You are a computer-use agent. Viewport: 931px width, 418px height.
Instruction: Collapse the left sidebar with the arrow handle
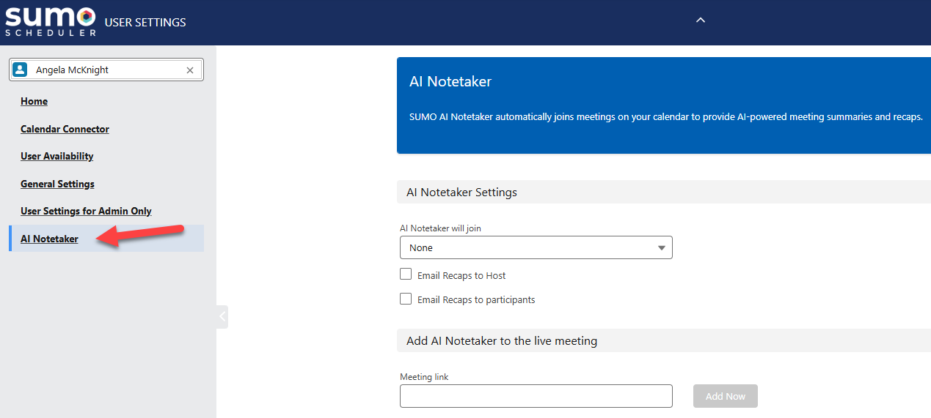click(222, 317)
